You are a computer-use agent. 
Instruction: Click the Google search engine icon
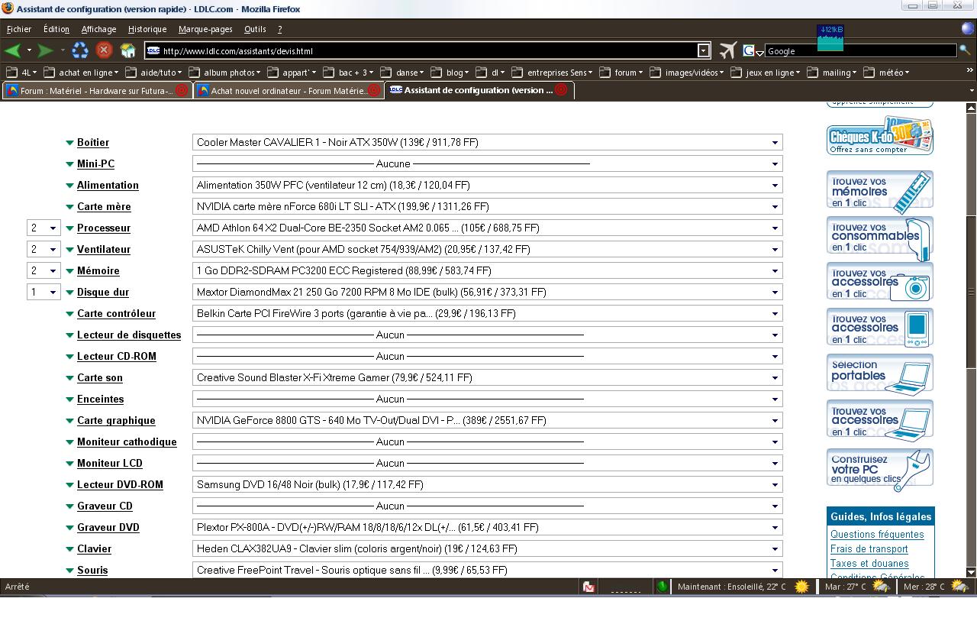(749, 50)
